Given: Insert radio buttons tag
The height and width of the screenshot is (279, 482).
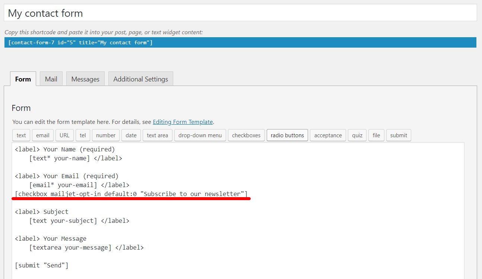Looking at the screenshot, I should pos(287,135).
